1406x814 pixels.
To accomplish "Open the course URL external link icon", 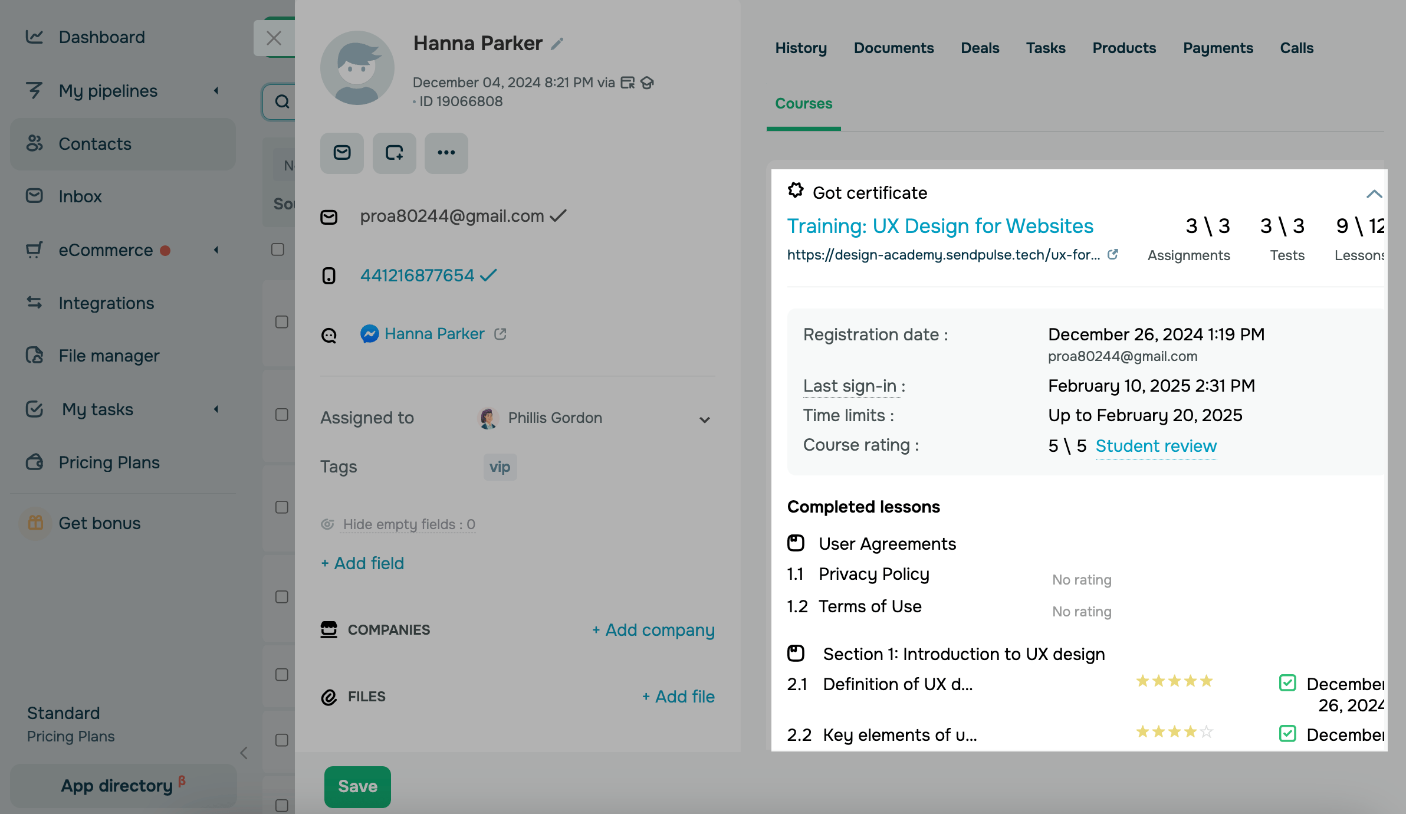I will coord(1113,254).
